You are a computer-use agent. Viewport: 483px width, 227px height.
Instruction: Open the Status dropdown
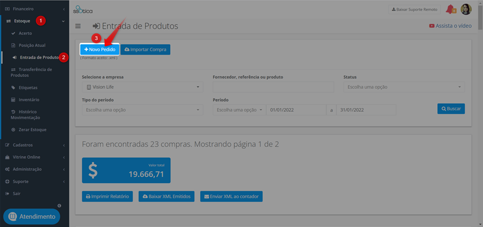[404, 87]
